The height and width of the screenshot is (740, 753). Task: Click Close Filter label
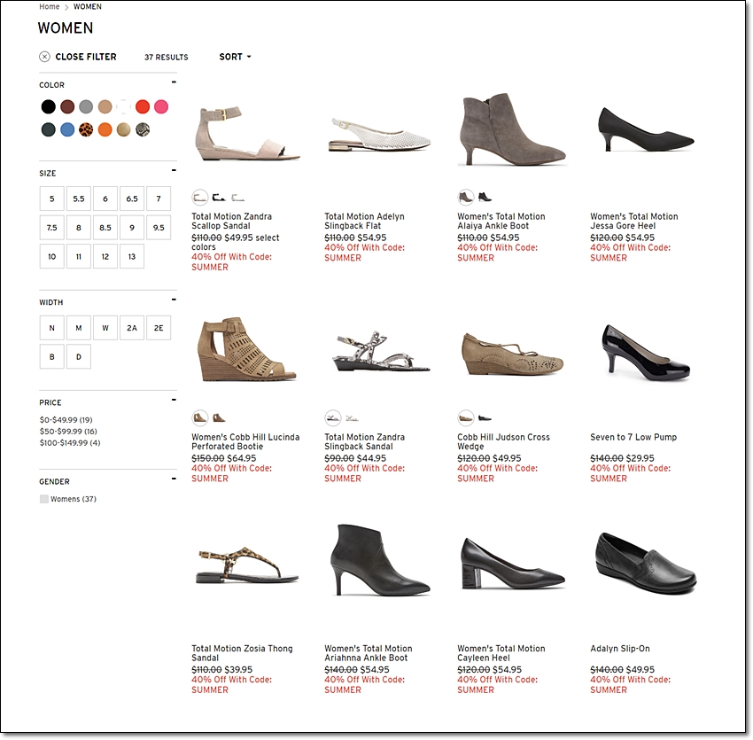tap(86, 57)
